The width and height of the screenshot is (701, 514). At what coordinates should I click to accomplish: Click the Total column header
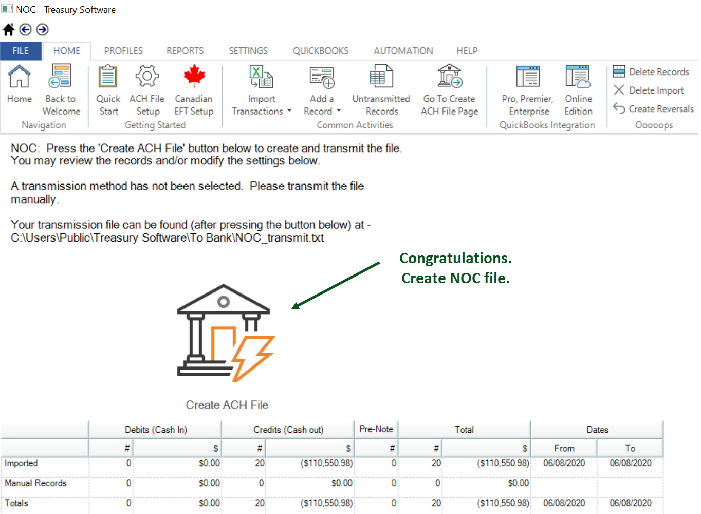pos(464,430)
